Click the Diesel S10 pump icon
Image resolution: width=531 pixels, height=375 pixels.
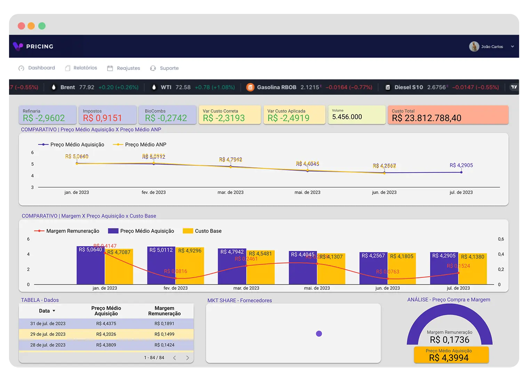[x=388, y=87]
